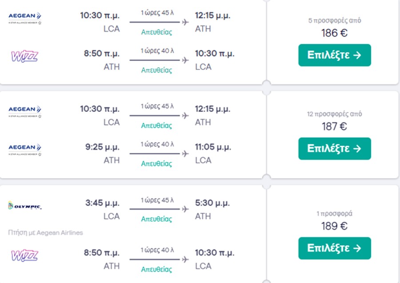This screenshot has width=400, height=283.
Task: Click 'Πτήση με Aegean Airlines' note
Action: coord(45,233)
